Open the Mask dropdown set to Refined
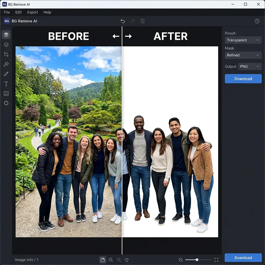 coord(243,55)
